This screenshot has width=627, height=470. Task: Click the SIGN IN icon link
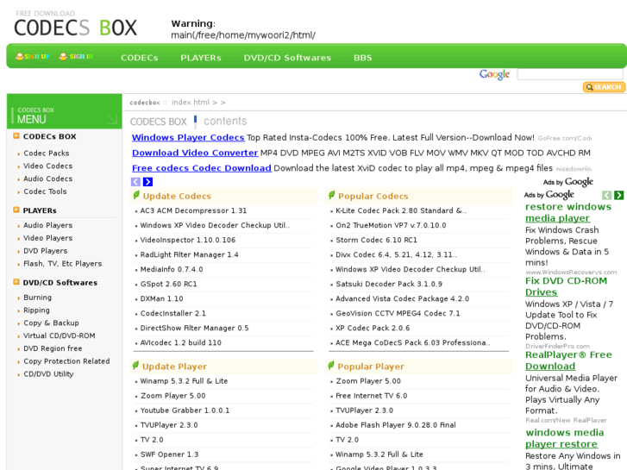pos(76,56)
